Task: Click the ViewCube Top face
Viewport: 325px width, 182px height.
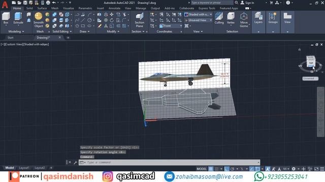Action: [x=311, y=63]
